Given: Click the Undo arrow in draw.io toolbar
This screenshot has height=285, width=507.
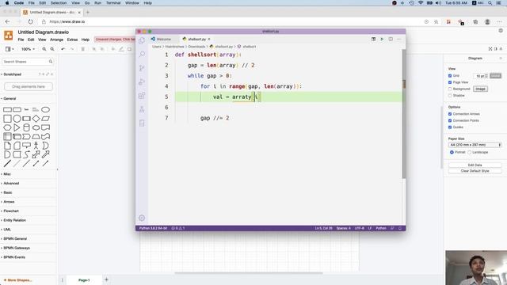Looking at the screenshot, I should [x=63, y=49].
